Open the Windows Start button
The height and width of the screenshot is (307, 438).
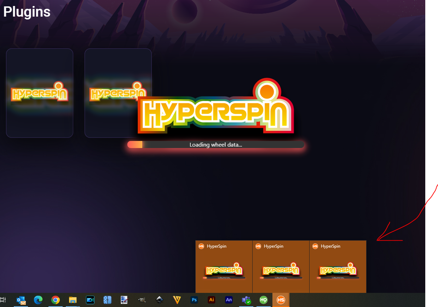2,300
